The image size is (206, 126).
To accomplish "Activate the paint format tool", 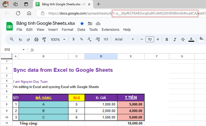I will [x=44, y=39].
